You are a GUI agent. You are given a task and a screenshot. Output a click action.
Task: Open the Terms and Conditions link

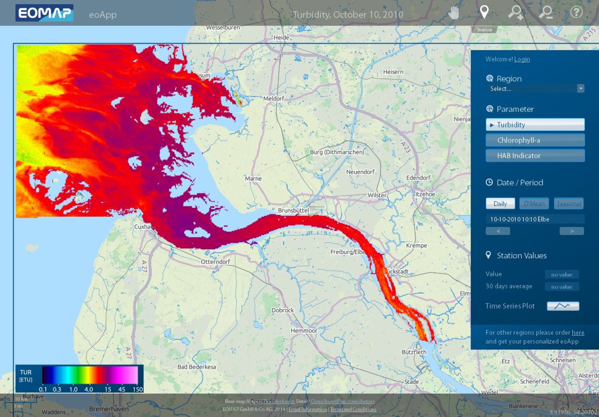[x=353, y=409]
